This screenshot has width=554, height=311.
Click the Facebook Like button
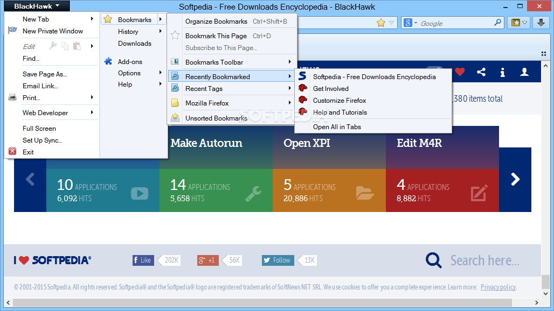point(143,260)
